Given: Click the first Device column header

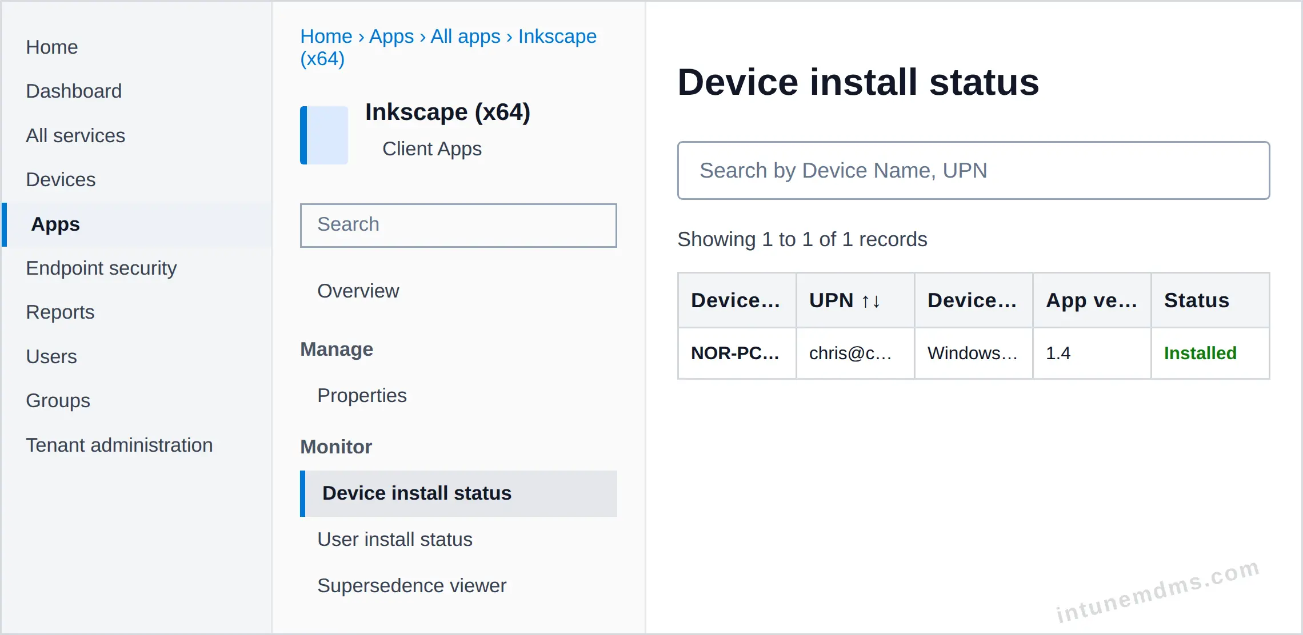Looking at the screenshot, I should point(737,300).
